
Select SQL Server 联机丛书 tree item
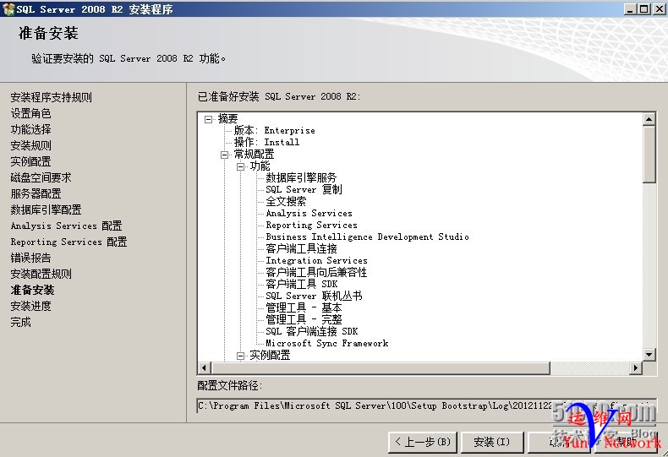(x=314, y=297)
